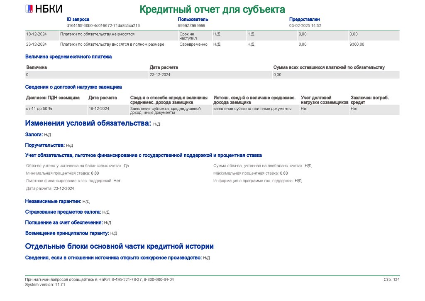
Task: Select the 18-12-2024 payment row date
Action: tap(37, 34)
